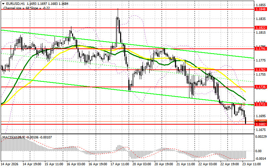Click the 17 Apr 11:00 time axis label
The image size is (268, 168).
pos(120,164)
